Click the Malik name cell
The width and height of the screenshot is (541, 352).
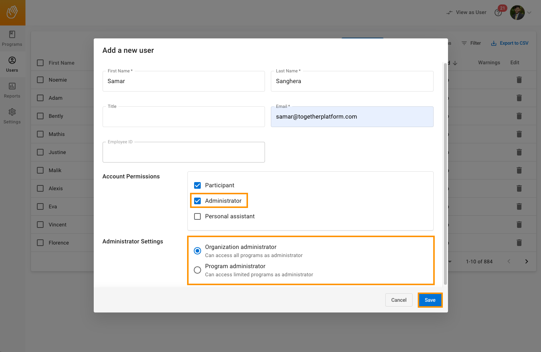(55, 170)
